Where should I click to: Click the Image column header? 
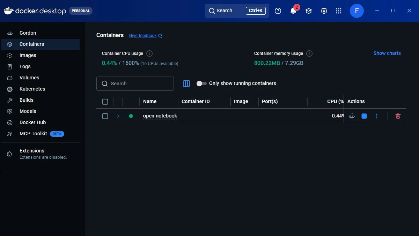(241, 101)
